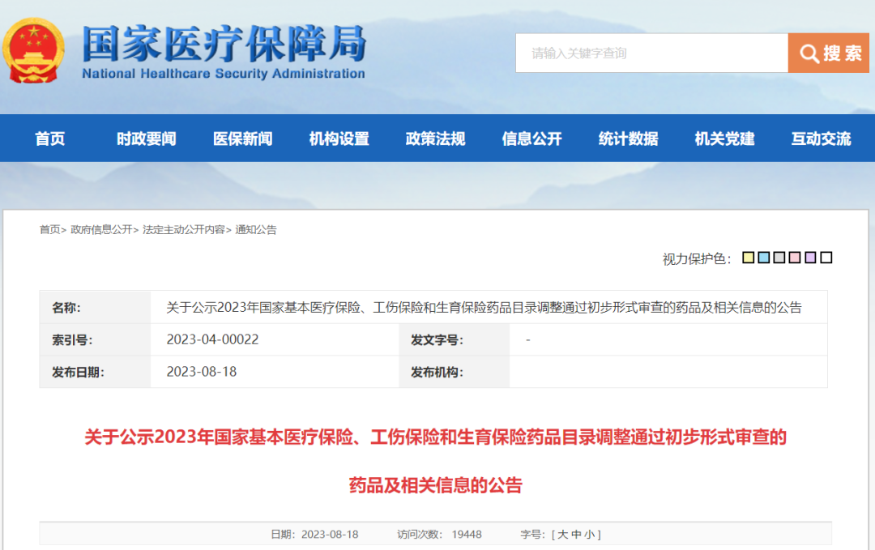Click the 视力保护色 label
The image size is (875, 550).
pyautogui.click(x=697, y=258)
